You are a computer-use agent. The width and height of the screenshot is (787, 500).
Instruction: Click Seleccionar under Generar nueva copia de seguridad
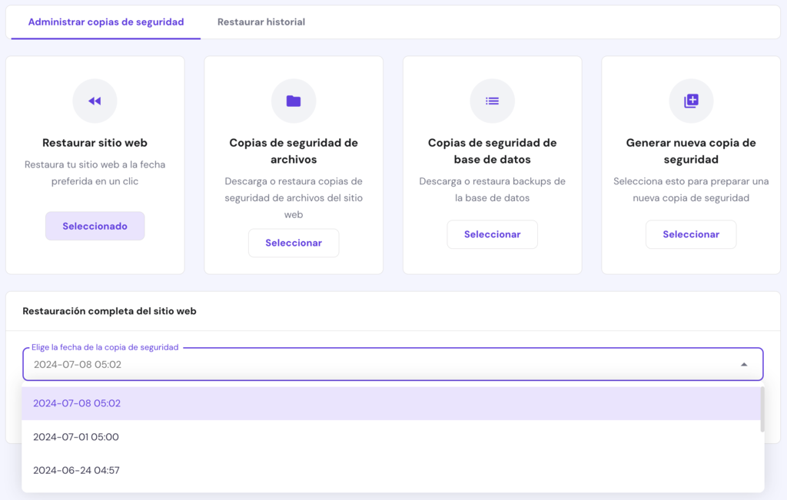point(691,234)
